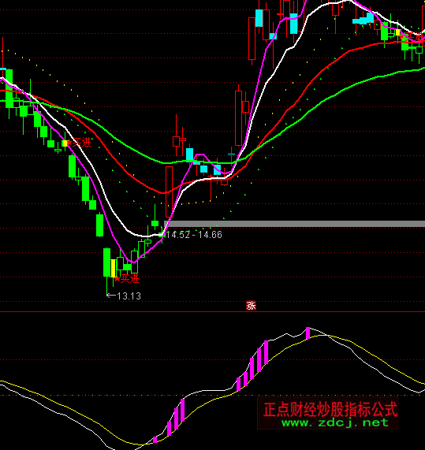Click the topmost magenta bar in indicator panel
This screenshot has height=450, width=425.
(x=308, y=333)
